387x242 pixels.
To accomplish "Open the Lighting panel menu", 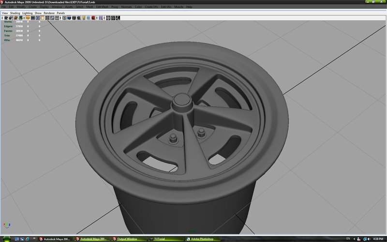I will (27, 13).
